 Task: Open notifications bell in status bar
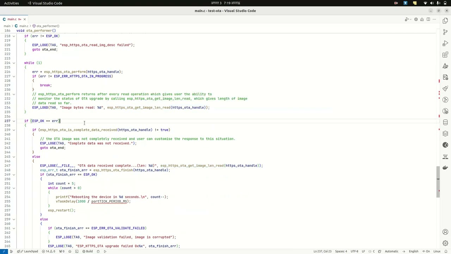pos(445,252)
